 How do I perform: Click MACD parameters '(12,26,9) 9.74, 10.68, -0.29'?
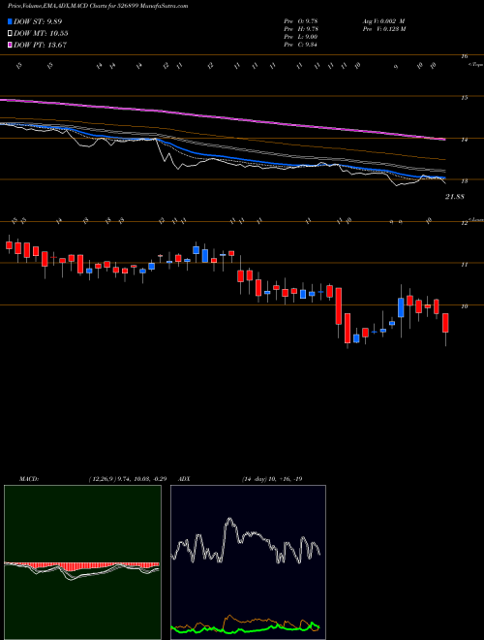click(x=127, y=479)
